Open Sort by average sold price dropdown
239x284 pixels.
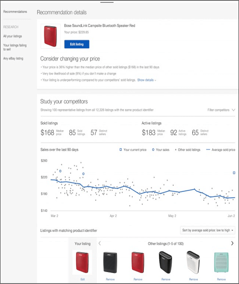(x=208, y=230)
